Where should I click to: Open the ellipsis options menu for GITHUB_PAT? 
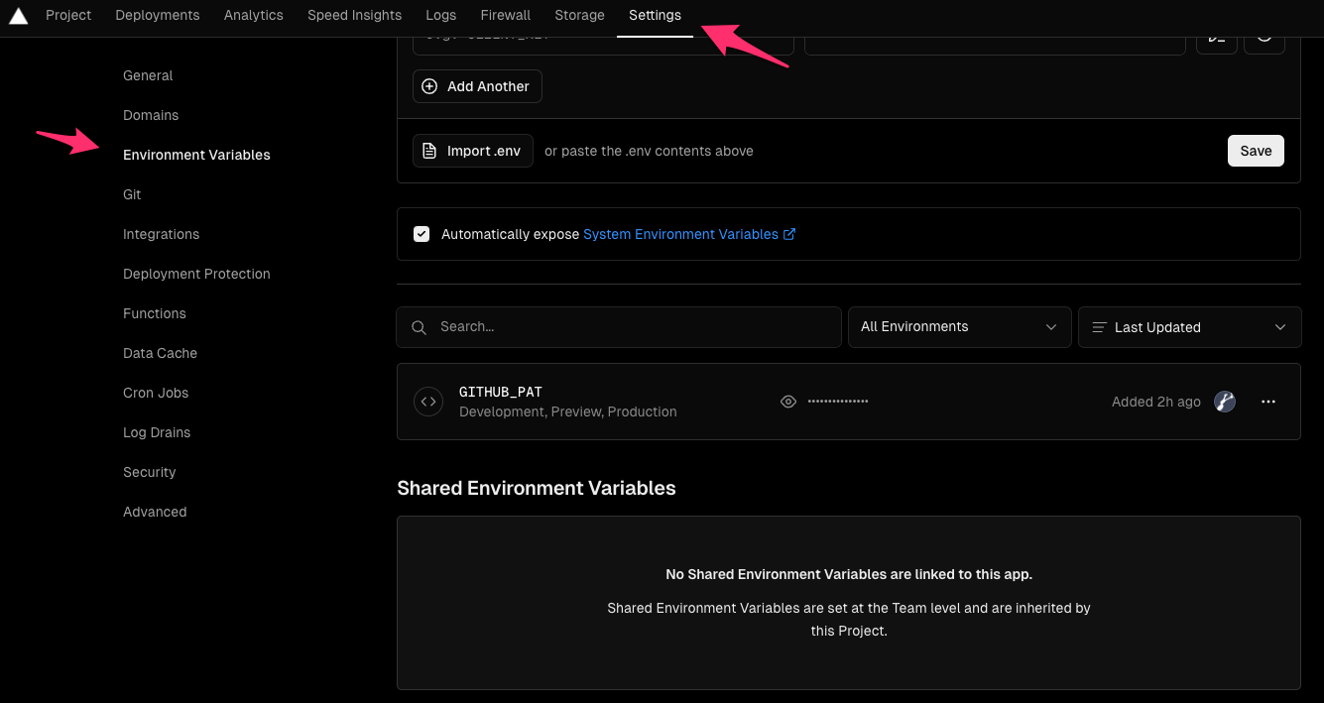pos(1268,402)
